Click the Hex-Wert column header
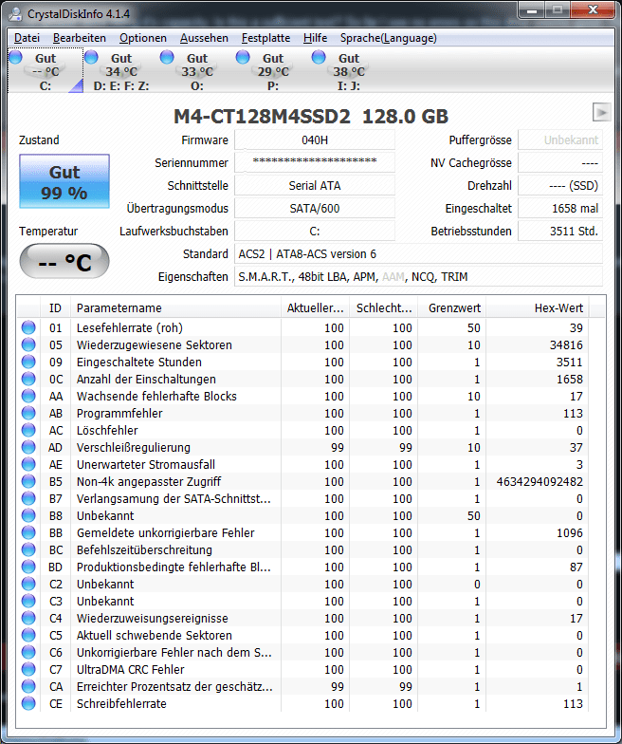The width and height of the screenshot is (622, 744). coord(537,307)
